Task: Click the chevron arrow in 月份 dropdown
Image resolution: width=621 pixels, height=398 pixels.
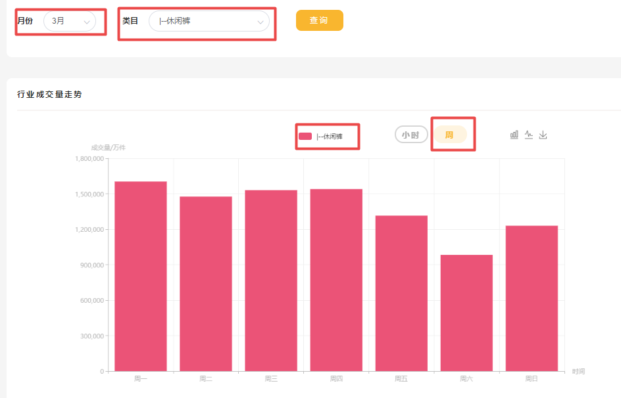Action: [x=86, y=22]
